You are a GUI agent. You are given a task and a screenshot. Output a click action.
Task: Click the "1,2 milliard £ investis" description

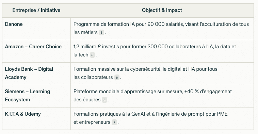click(x=155, y=51)
